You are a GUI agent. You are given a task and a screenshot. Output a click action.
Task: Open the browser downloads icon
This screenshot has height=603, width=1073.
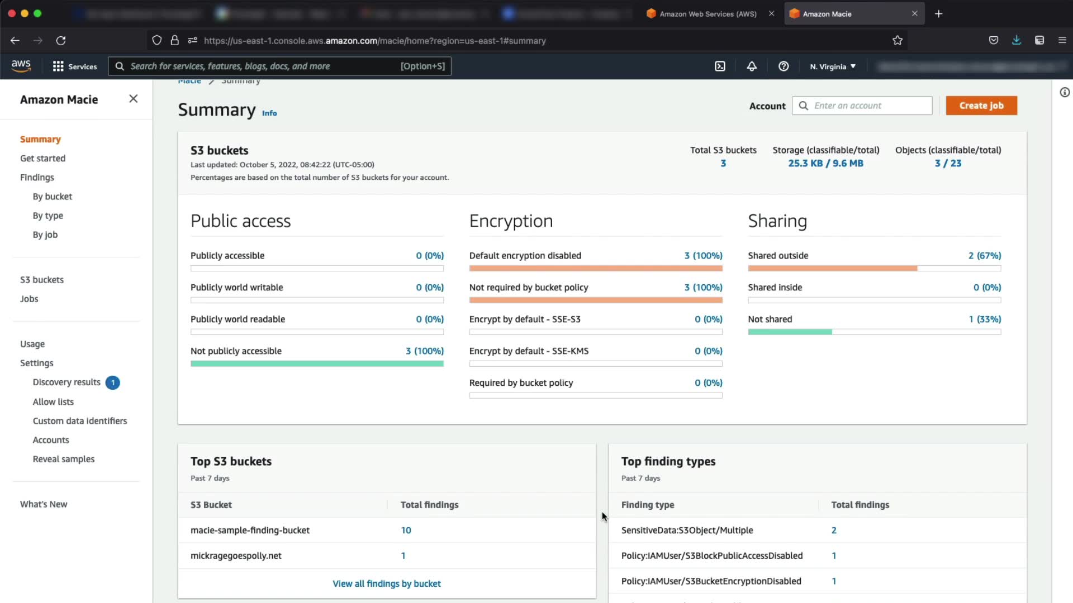click(x=1017, y=40)
